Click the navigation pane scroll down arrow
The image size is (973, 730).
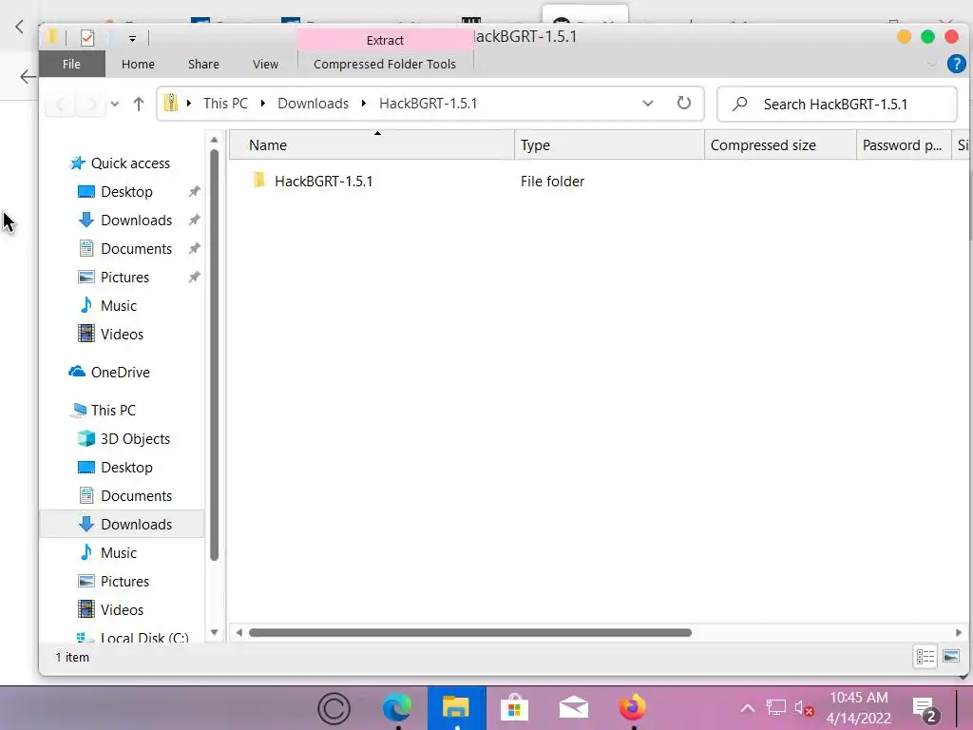(x=214, y=632)
